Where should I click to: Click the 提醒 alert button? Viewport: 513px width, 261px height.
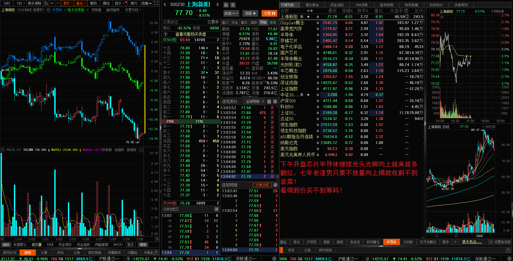(250, 13)
